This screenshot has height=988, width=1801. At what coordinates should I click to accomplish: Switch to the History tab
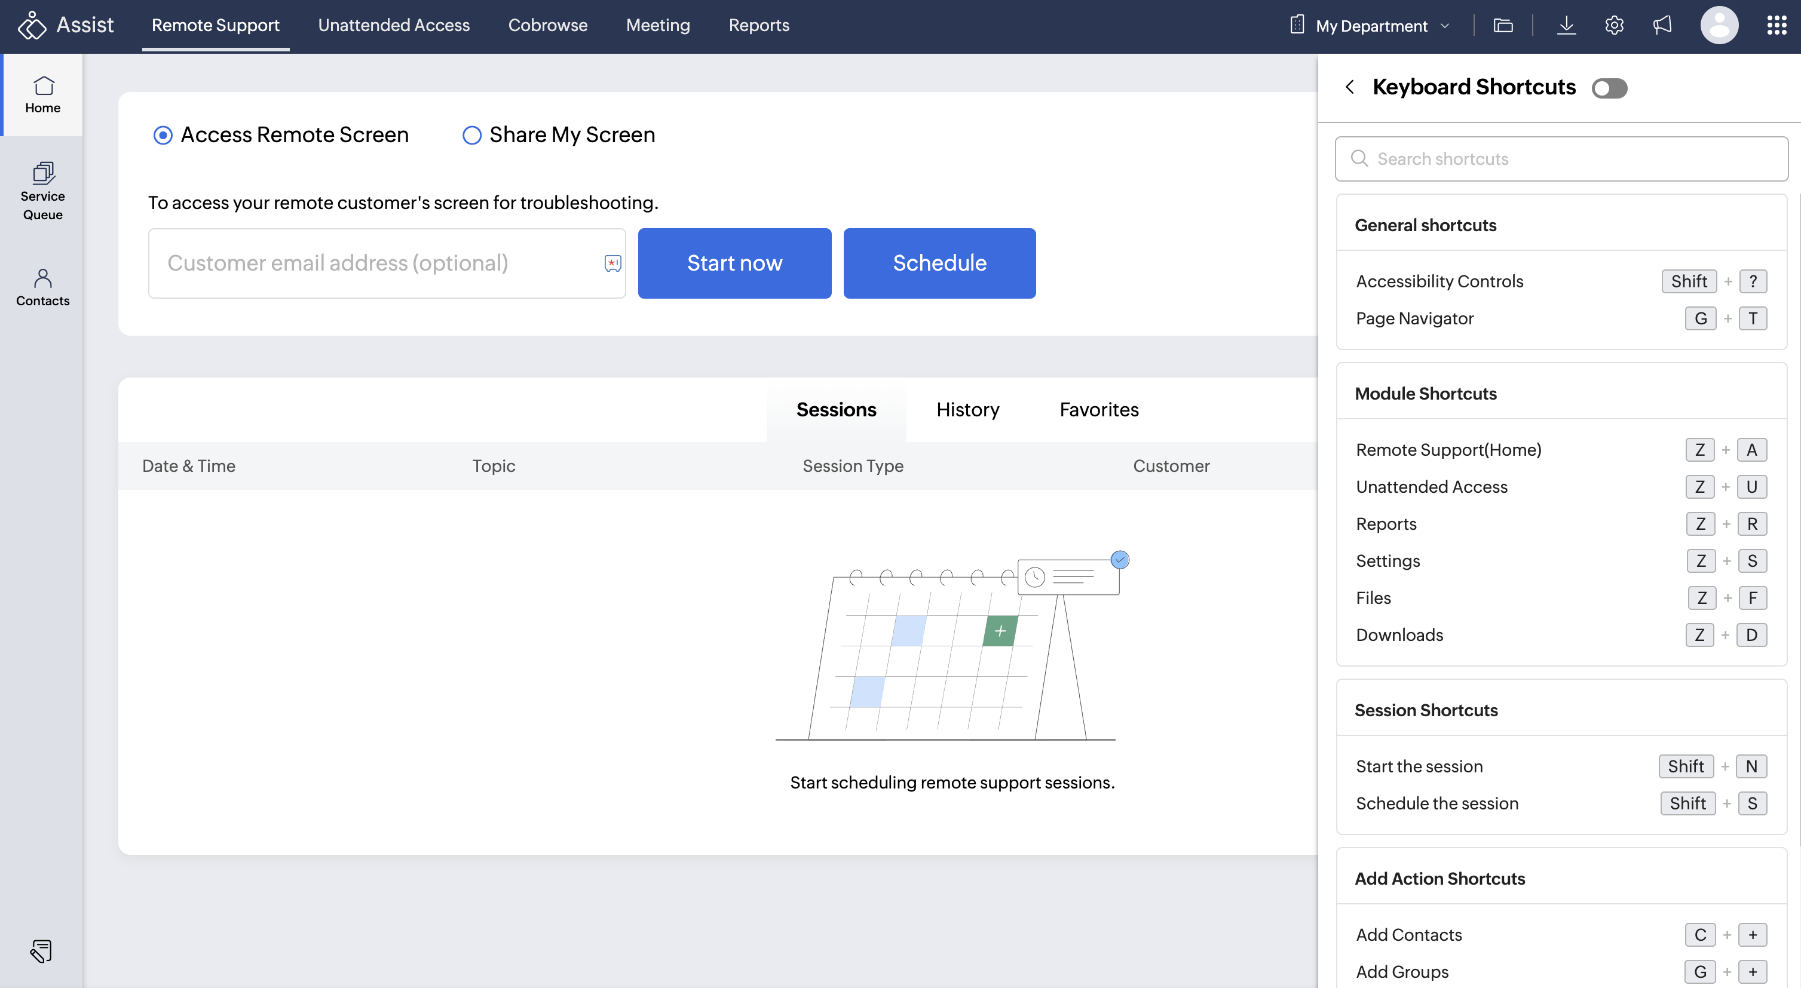[967, 409]
